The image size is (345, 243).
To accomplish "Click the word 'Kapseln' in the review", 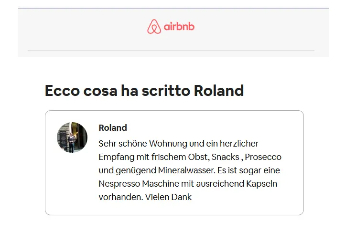I will point(261,184).
